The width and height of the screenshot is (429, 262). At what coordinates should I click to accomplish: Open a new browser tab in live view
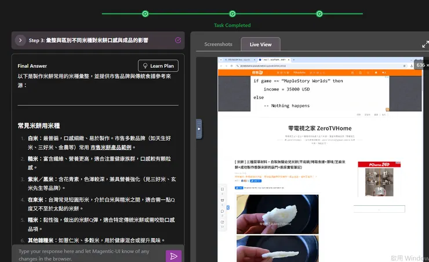(x=294, y=60)
